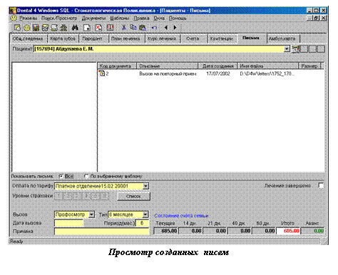Click the delete document red X icon
Viewport: 338px width, 275px height.
[x=98, y=28]
